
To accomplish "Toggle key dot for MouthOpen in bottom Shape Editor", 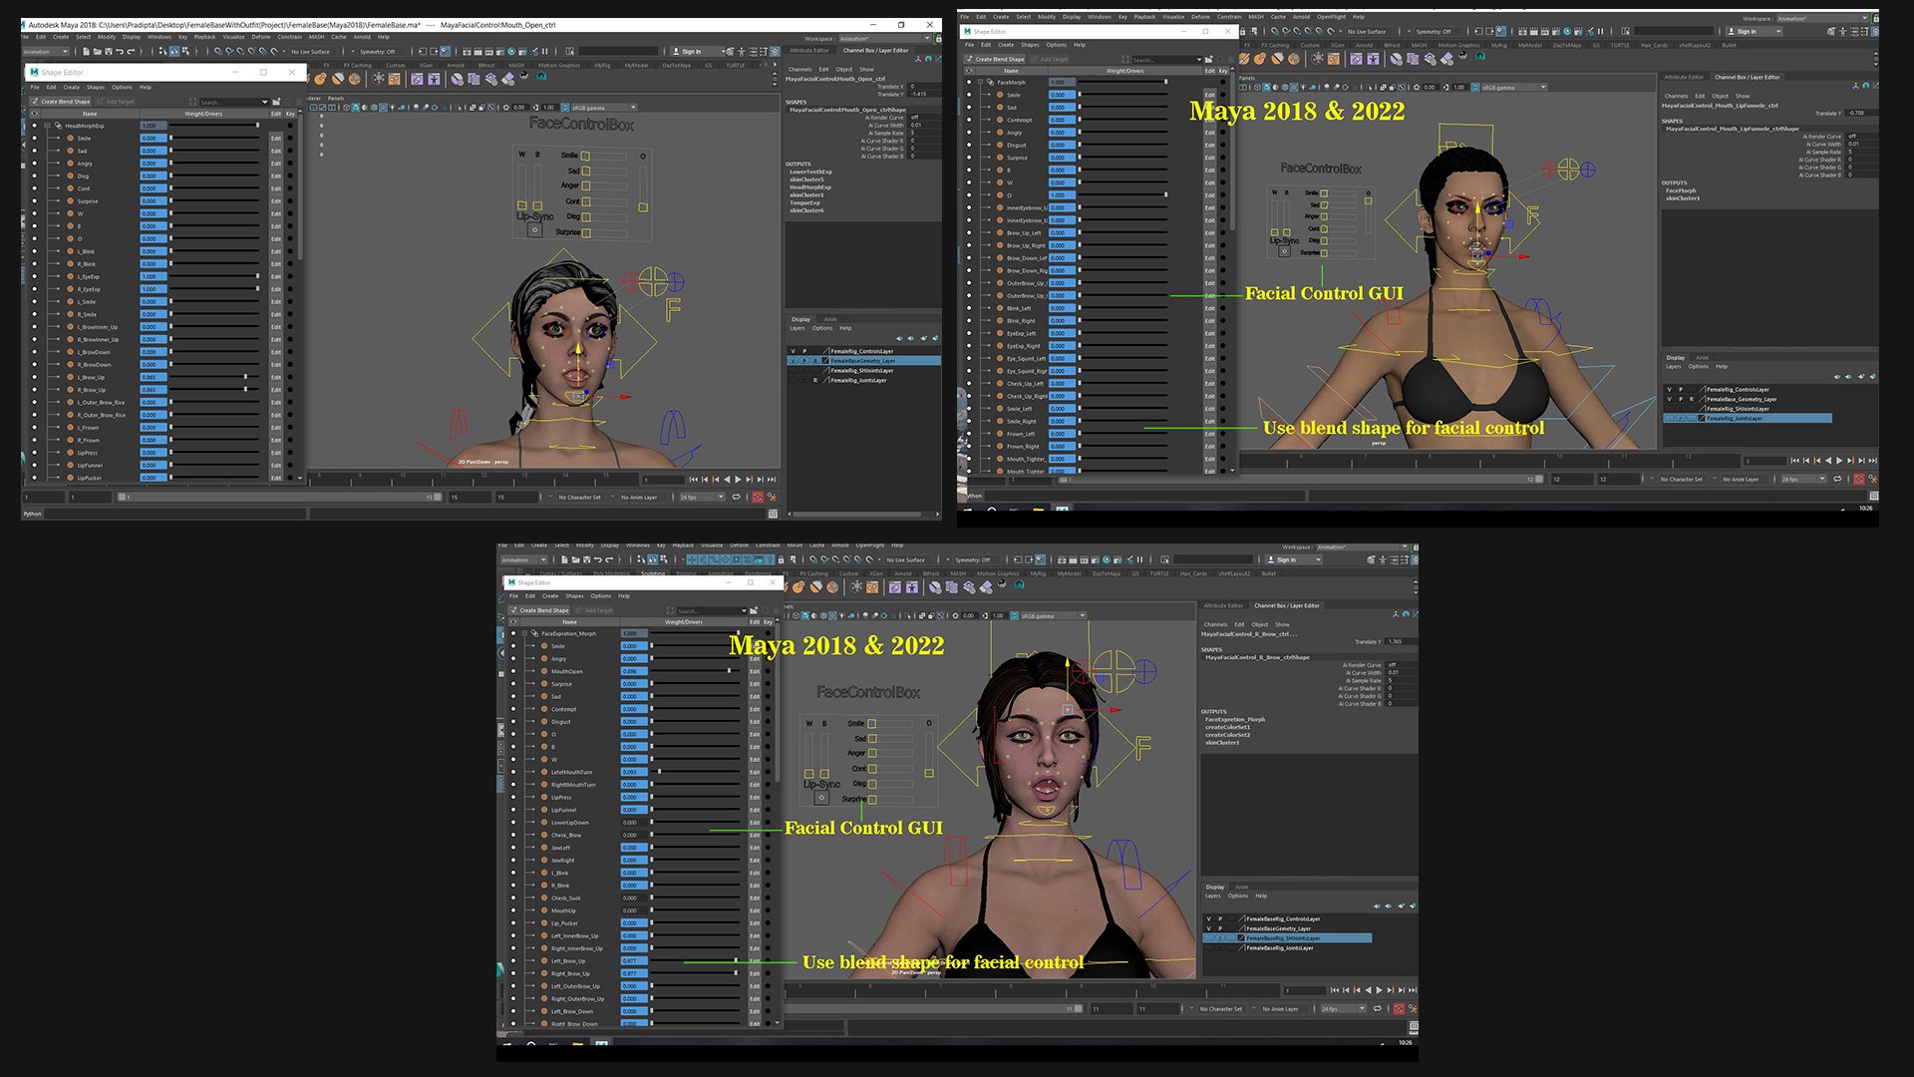I will point(768,671).
